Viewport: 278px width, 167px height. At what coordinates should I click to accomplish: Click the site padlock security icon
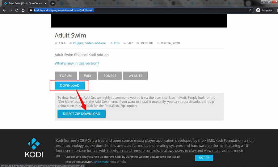tap(31, 10)
